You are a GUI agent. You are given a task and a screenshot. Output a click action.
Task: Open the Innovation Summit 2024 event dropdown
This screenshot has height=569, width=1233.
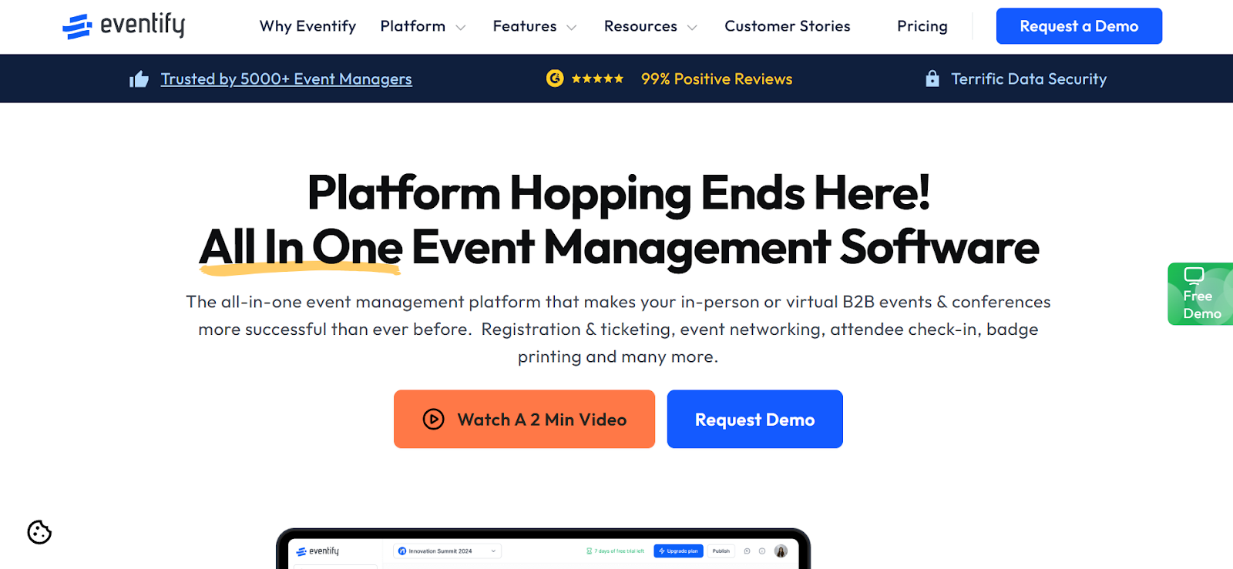pos(447,551)
